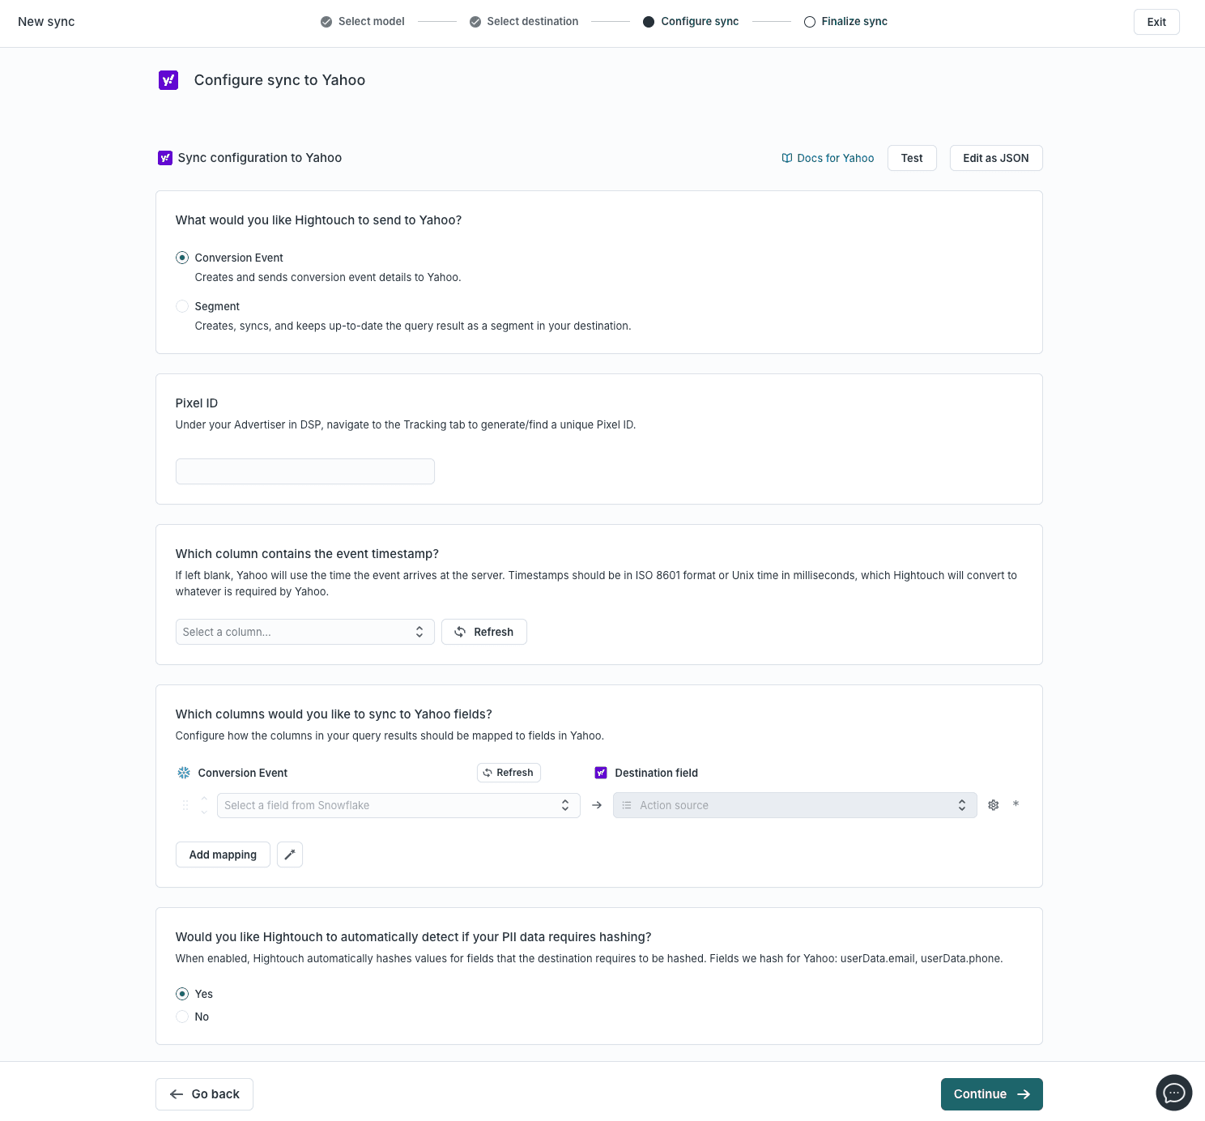Select the Conversion Event radio option
This screenshot has height=1121, width=1205.
pyautogui.click(x=182, y=258)
